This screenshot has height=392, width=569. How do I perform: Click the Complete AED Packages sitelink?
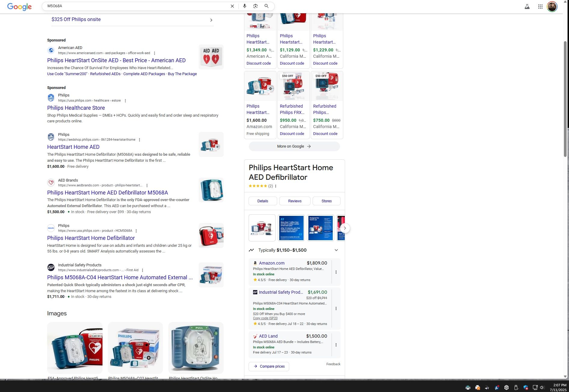click(x=144, y=74)
